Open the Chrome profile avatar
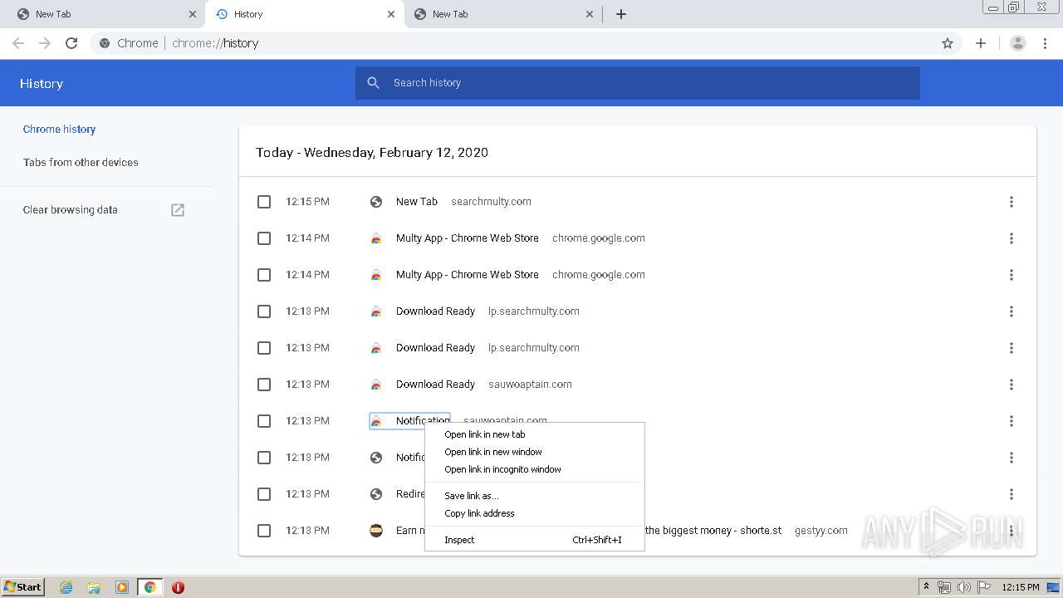The width and height of the screenshot is (1063, 598). click(x=1017, y=43)
